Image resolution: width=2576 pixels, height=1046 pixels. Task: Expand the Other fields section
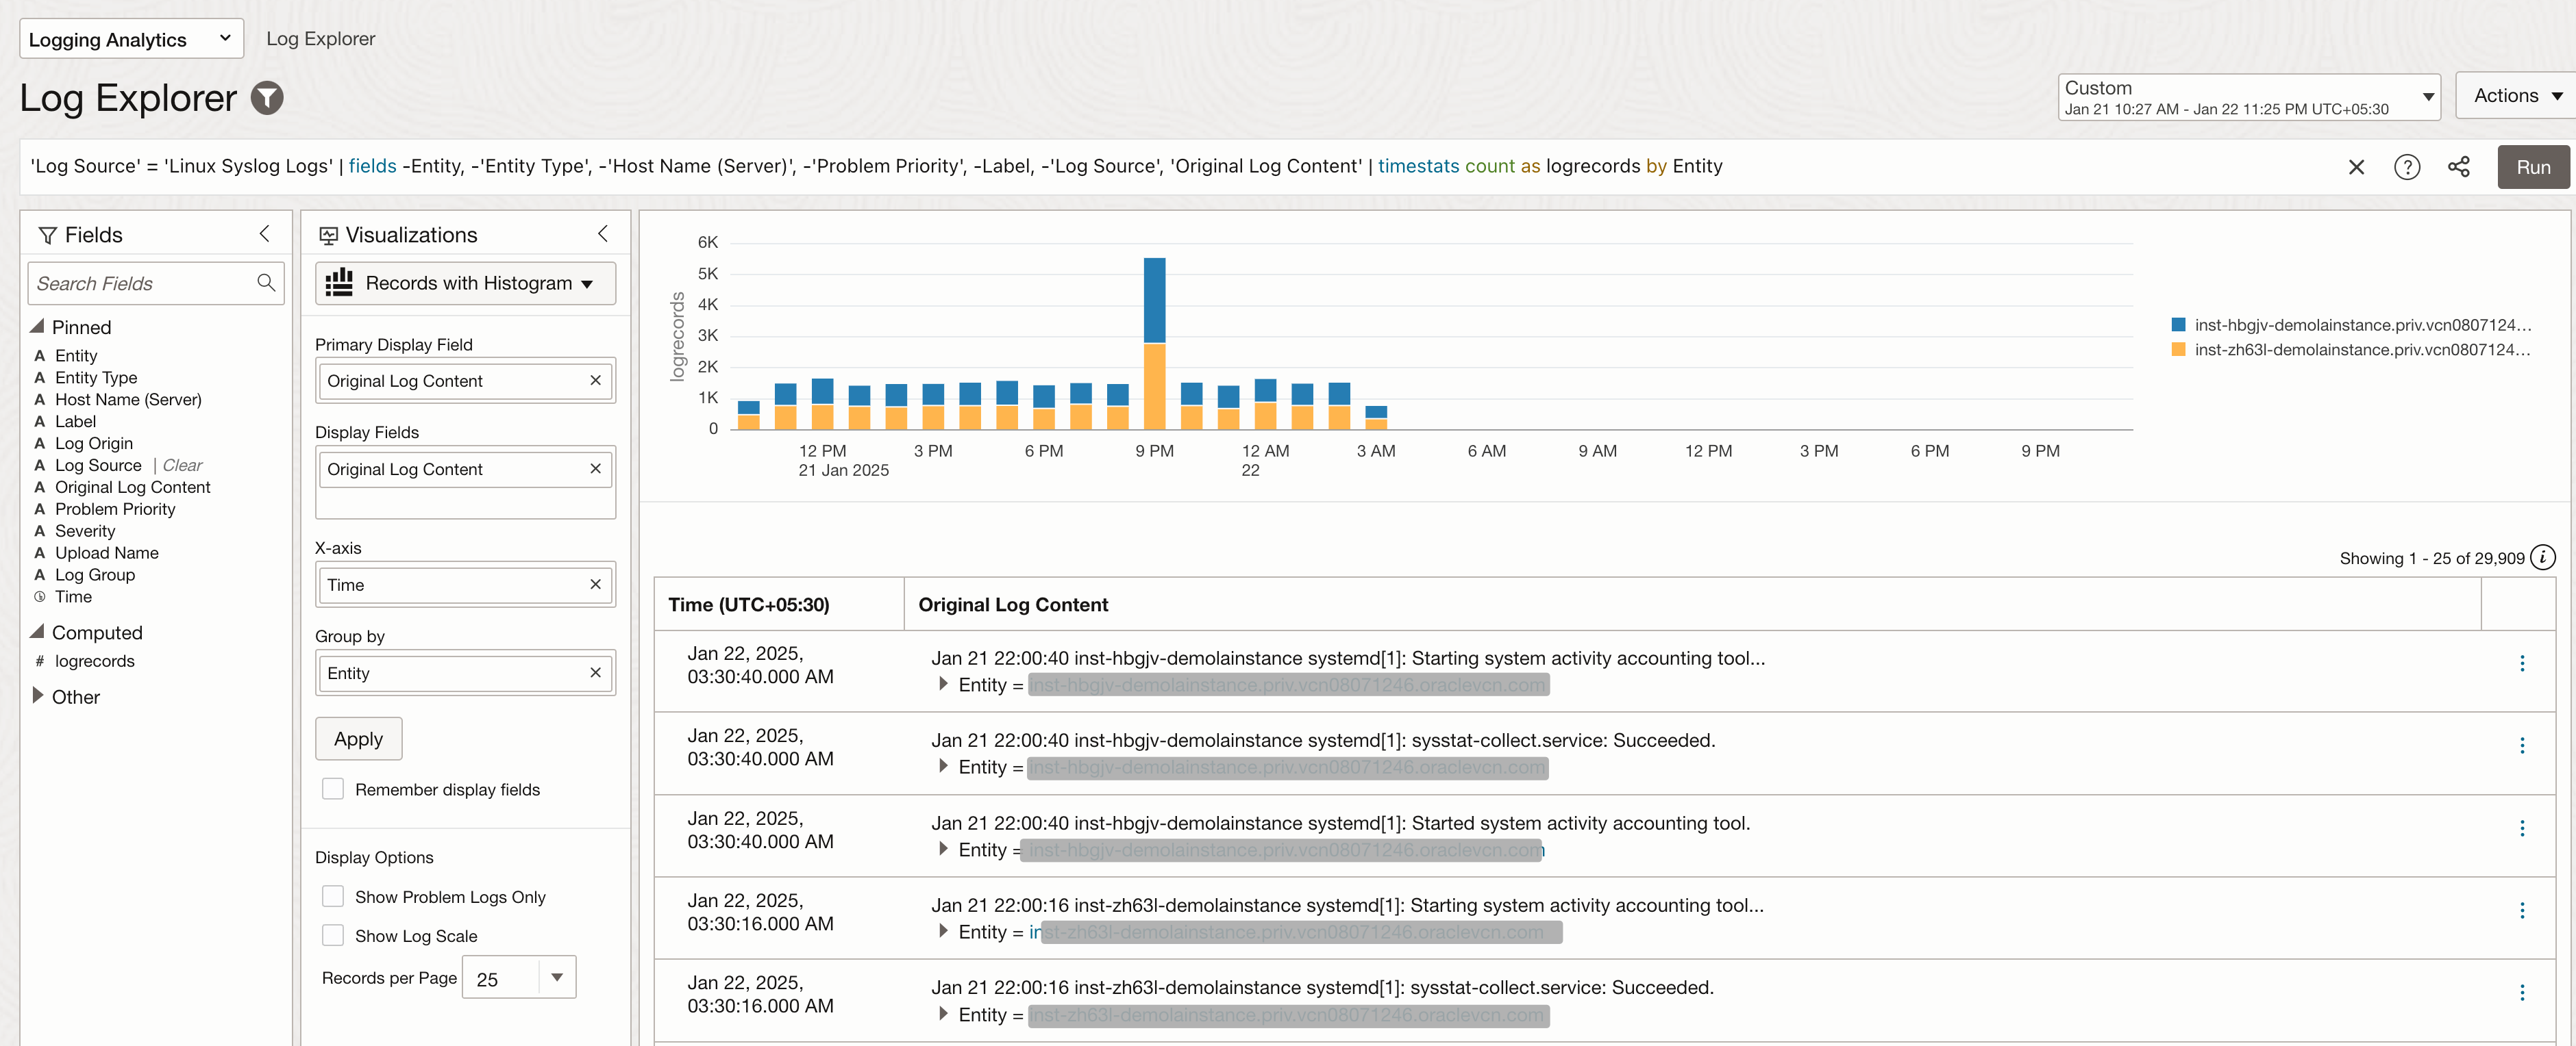click(38, 696)
